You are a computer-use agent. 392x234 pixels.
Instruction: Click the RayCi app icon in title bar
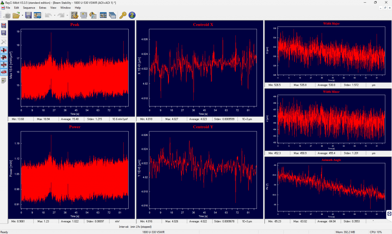click(x=2, y=3)
